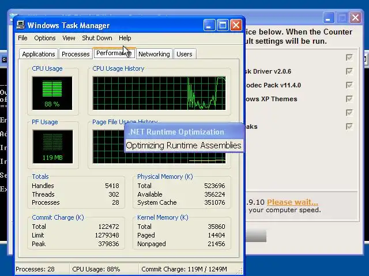
Task: Click the Driver v2.0.6 entry
Action: [x=268, y=71]
